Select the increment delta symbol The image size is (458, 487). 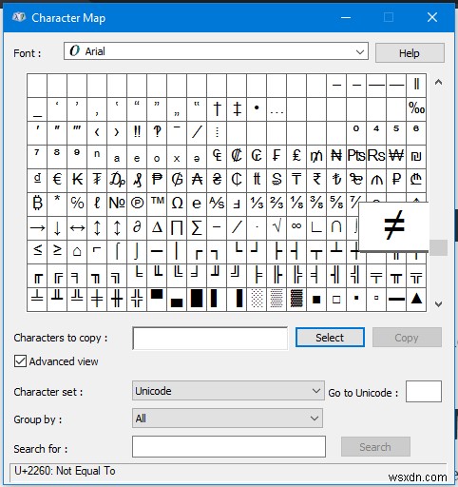[157, 228]
